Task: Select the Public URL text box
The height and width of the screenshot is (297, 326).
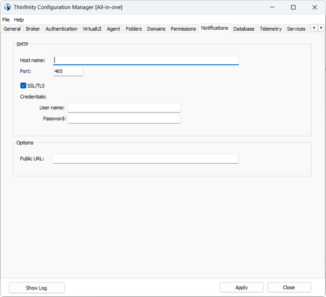Action: (x=146, y=159)
